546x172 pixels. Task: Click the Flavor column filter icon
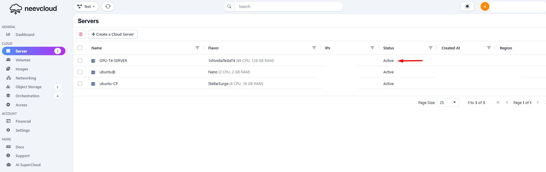coord(314,48)
